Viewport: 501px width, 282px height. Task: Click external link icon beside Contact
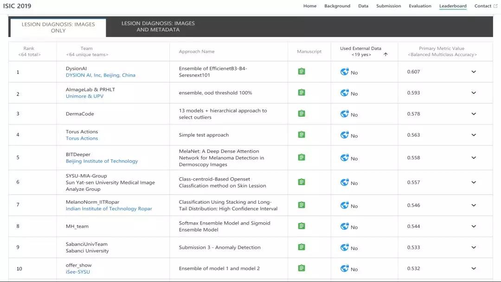click(x=495, y=6)
